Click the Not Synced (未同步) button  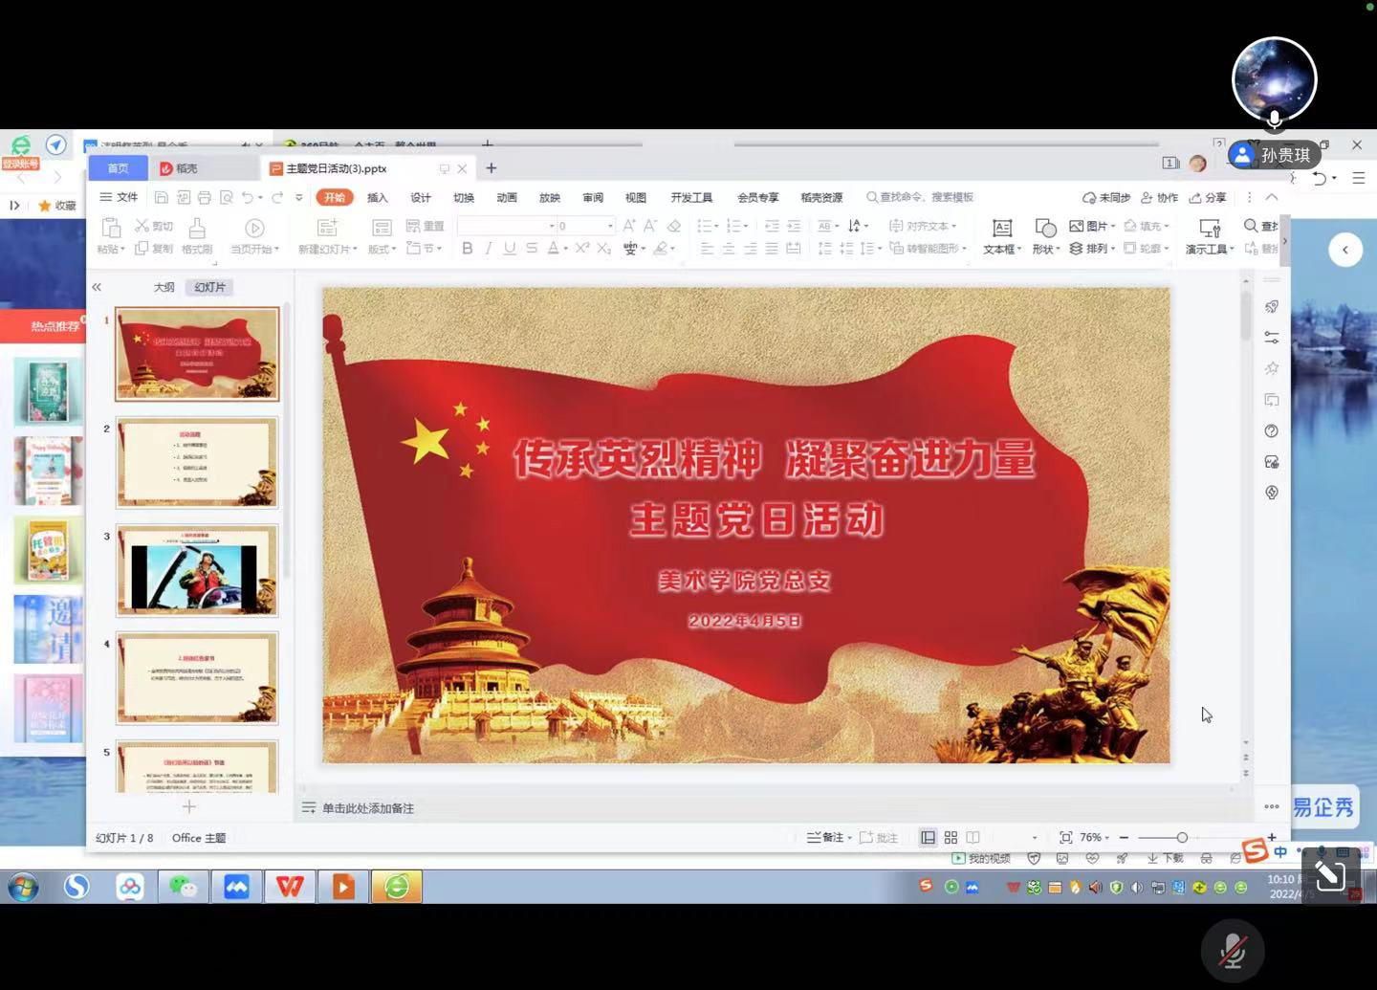coord(1106,197)
